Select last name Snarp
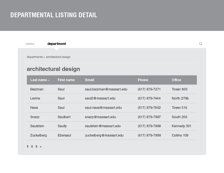Image resolution: width=224 pixels, height=173 pixels. tap(35, 117)
